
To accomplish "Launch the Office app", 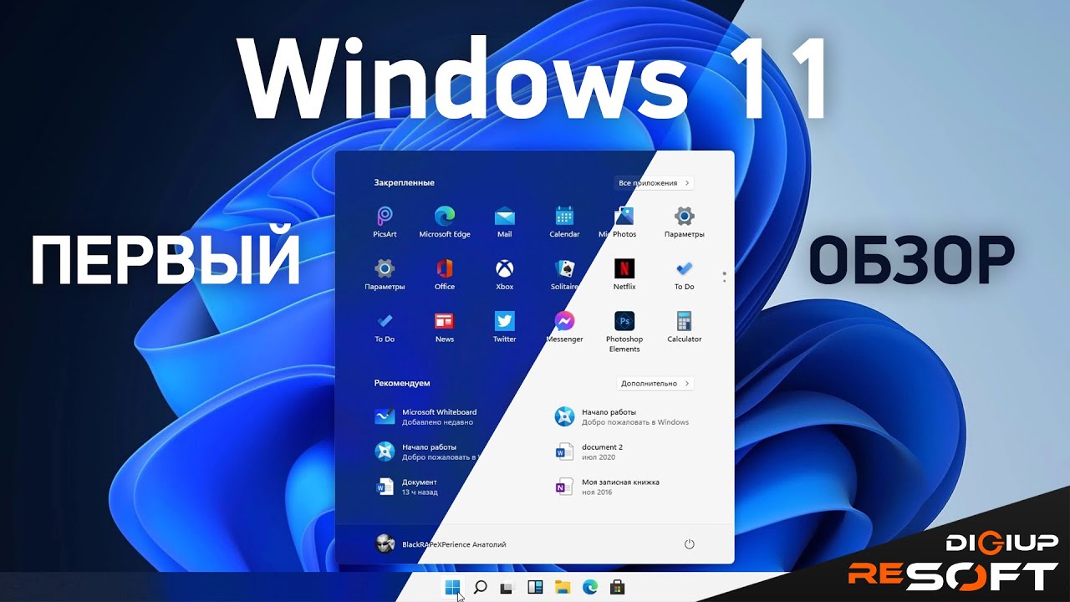I will pos(445,274).
